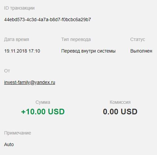This screenshot has width=157, height=155.
Task: Select the date 19.11.2018 17:10
Action: tap(22, 51)
